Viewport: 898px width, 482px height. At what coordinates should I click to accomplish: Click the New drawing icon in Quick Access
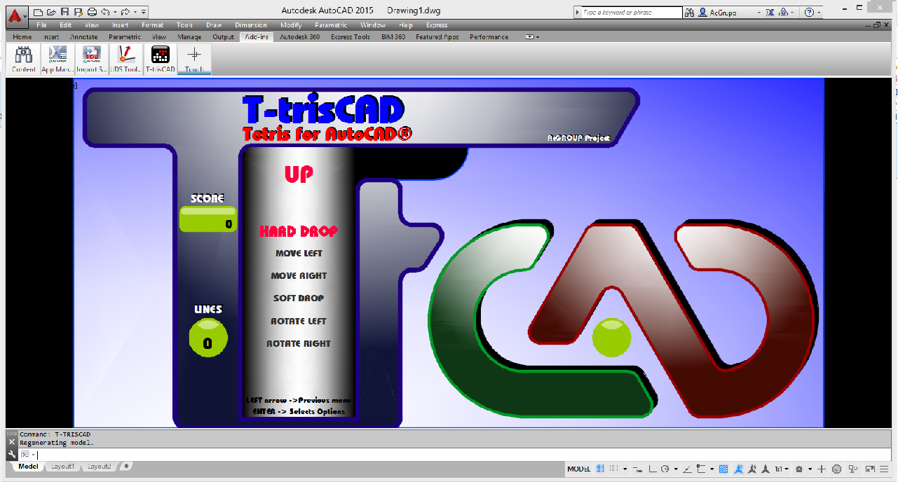(38, 12)
